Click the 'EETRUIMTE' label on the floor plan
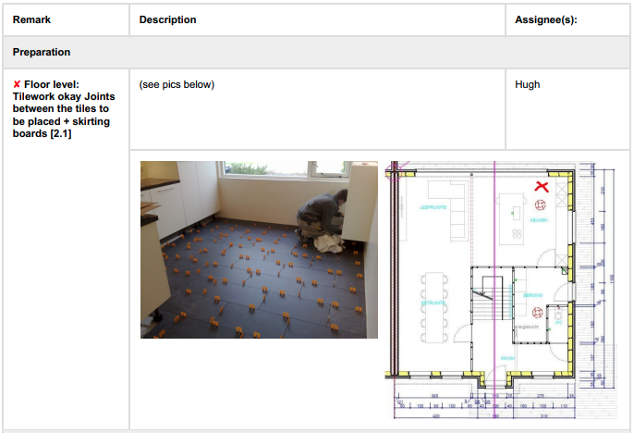634x433 pixels. click(433, 303)
